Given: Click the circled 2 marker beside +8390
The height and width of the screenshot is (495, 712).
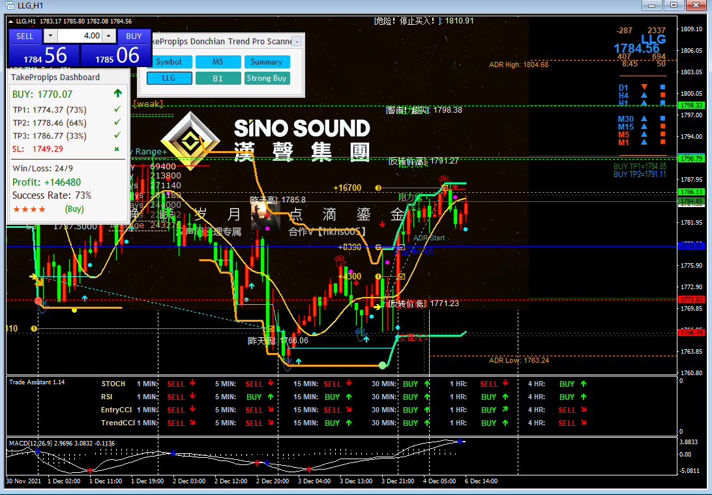Looking at the screenshot, I should [378, 247].
